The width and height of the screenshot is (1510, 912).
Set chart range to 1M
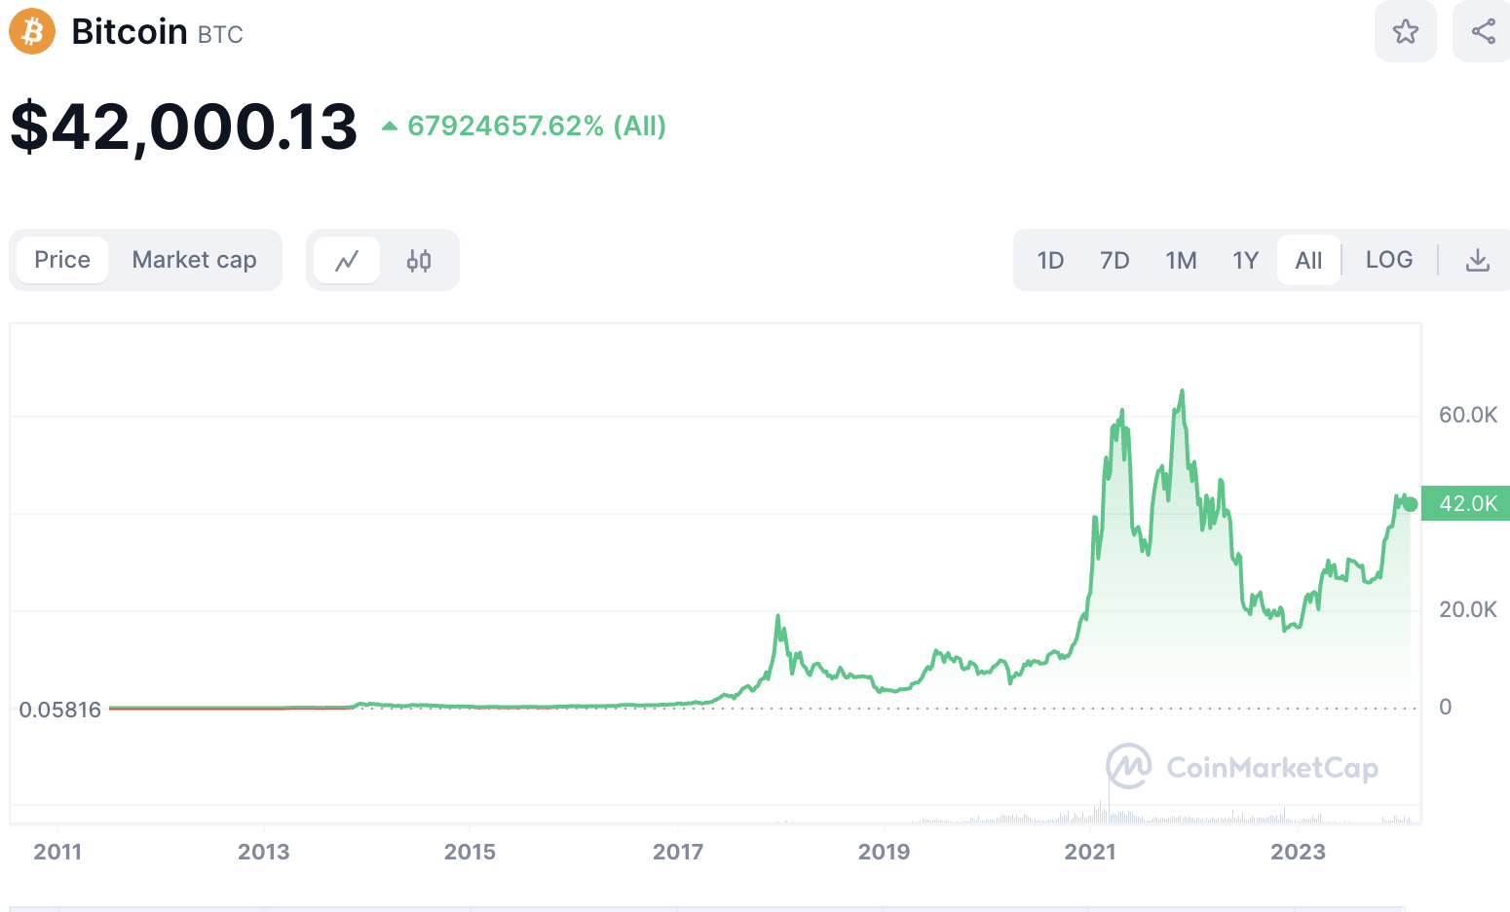(x=1181, y=260)
